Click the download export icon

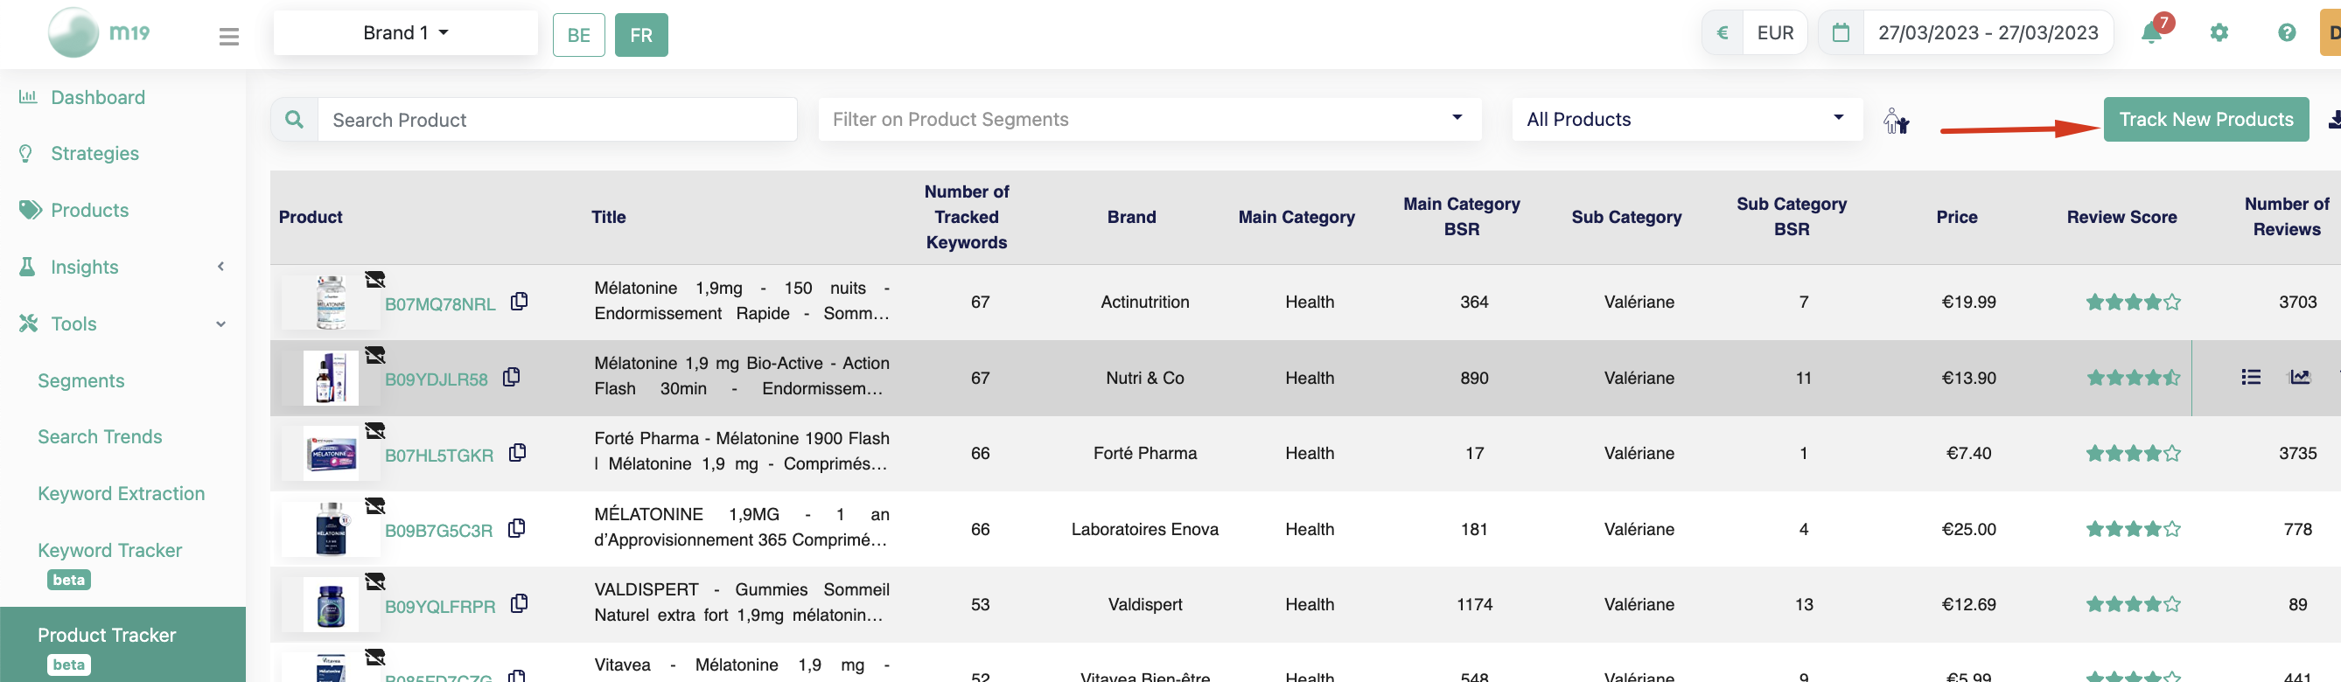tap(2334, 120)
